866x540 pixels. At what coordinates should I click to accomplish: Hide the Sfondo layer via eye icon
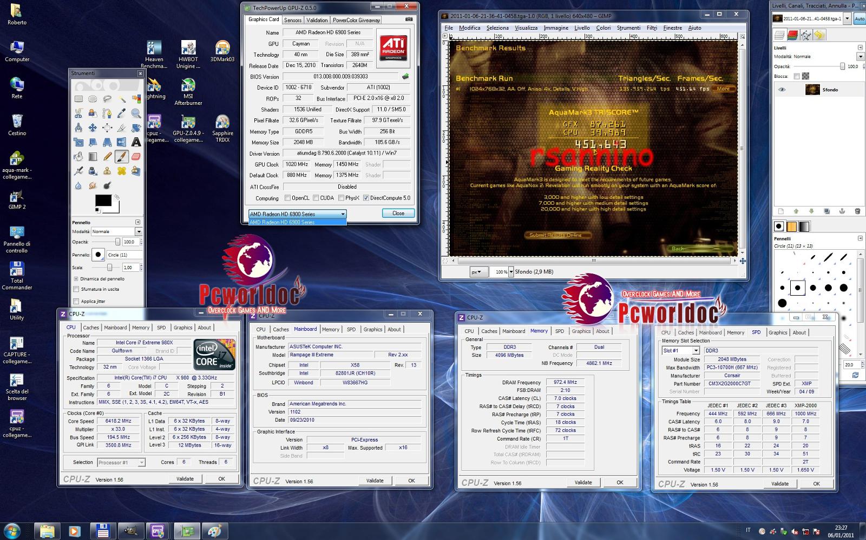[x=782, y=90]
